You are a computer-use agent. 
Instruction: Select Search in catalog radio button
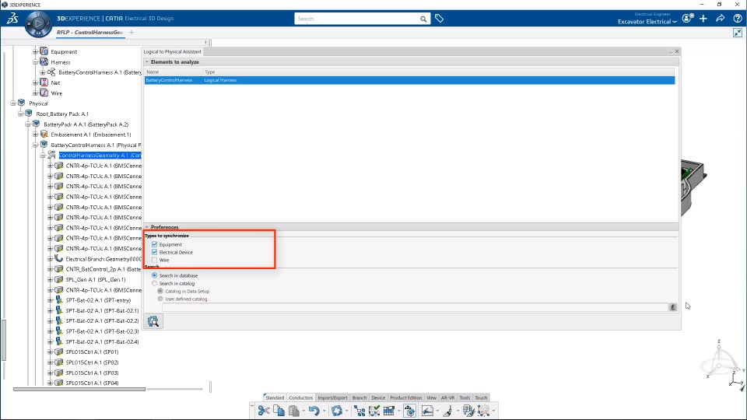tap(154, 283)
